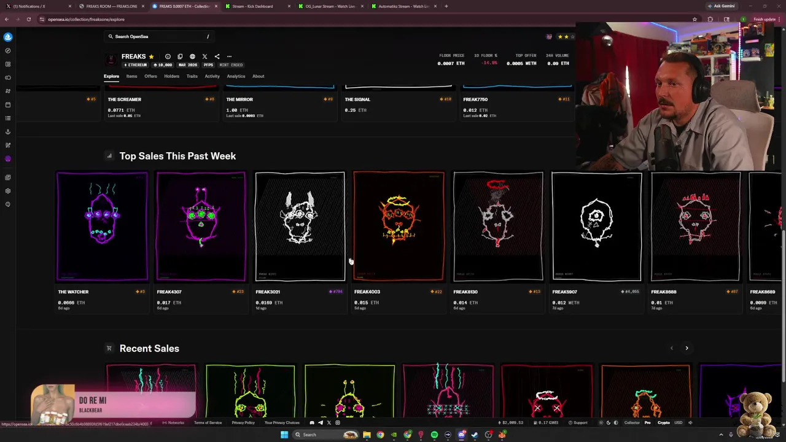
Task: Open the Terms of Service footer link
Action: point(208,423)
